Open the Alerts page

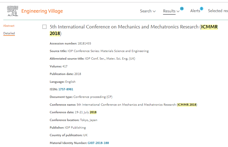click(195, 11)
